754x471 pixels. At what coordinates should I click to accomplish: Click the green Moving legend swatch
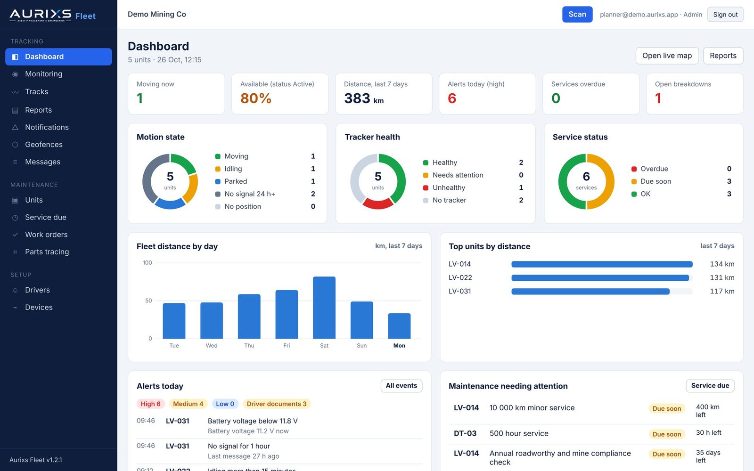tap(218, 156)
